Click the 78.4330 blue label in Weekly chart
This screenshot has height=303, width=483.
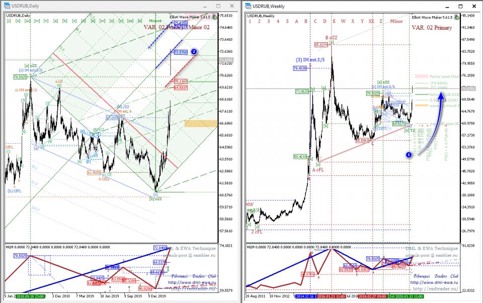click(x=300, y=68)
